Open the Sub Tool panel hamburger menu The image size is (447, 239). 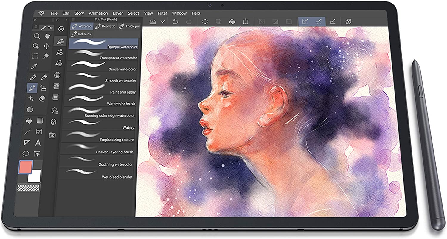73,20
